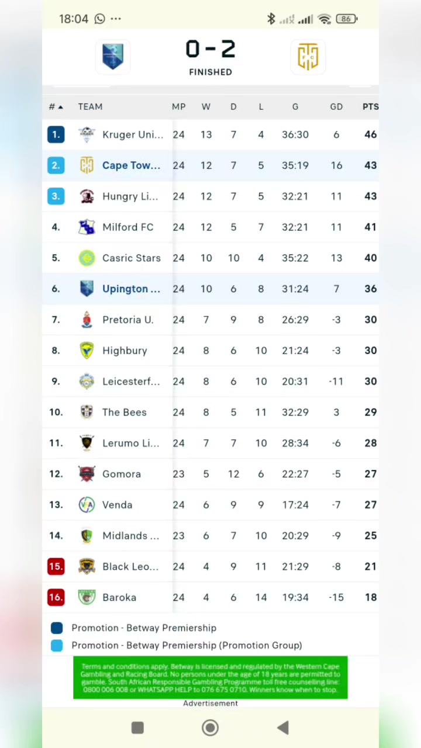Select the W column header
The height and width of the screenshot is (748, 421).
click(206, 106)
